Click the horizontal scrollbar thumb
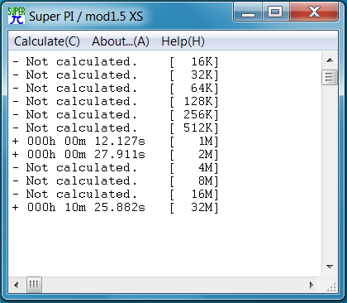This screenshot has width=347, height=303. (34, 285)
